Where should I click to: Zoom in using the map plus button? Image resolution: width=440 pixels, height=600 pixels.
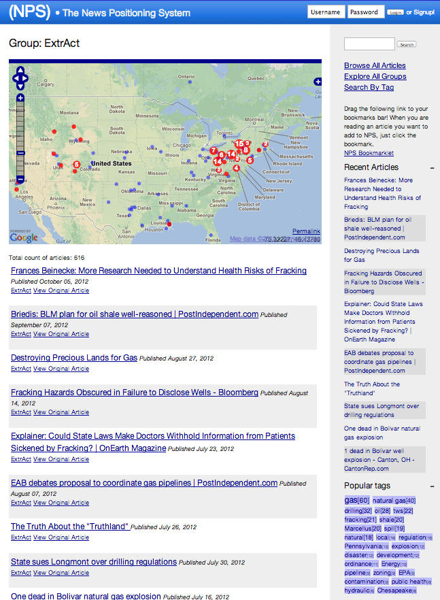pos(20,98)
